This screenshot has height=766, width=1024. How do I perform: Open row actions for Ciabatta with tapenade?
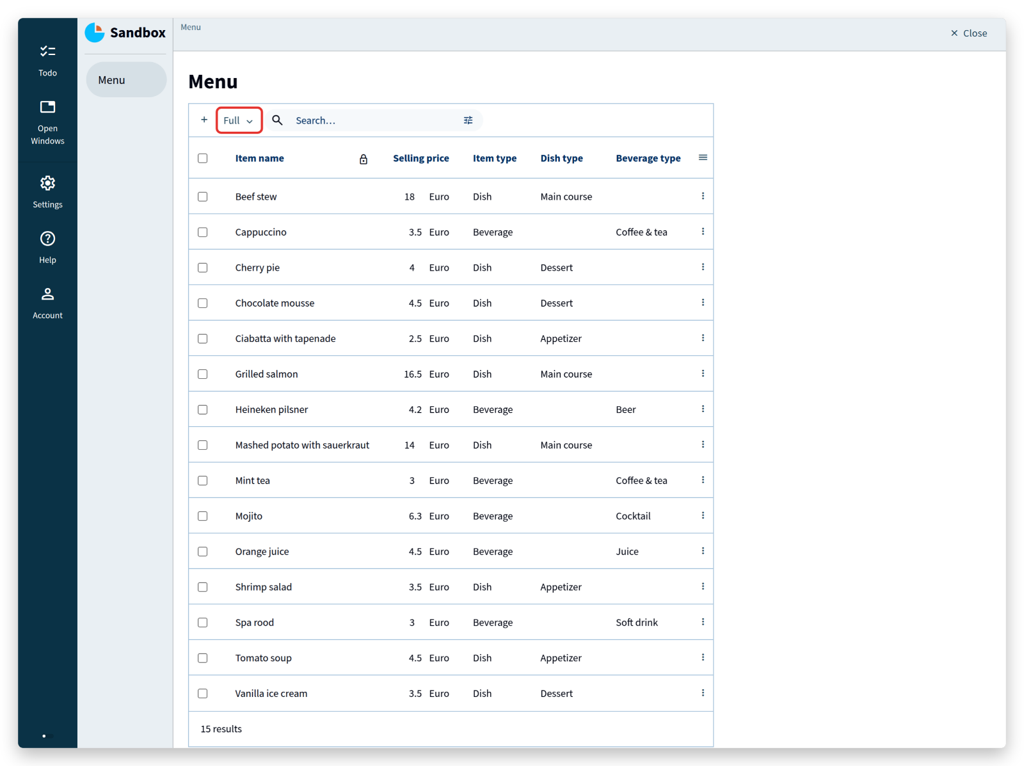click(703, 338)
